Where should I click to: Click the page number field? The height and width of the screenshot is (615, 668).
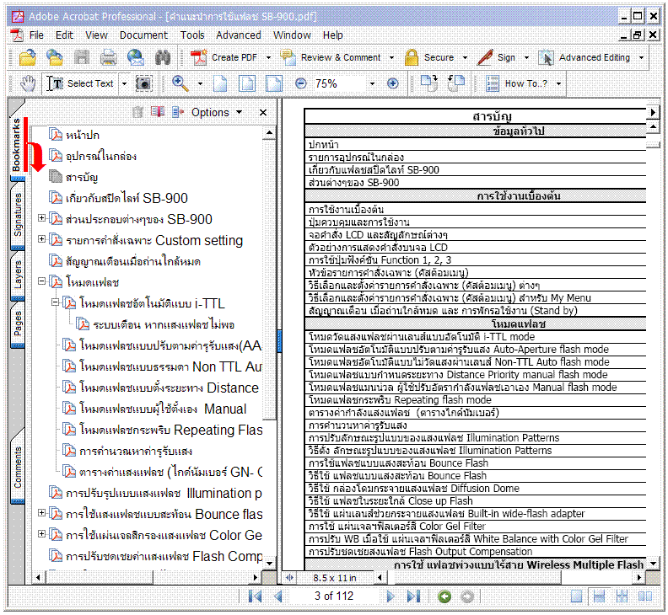[334, 596]
